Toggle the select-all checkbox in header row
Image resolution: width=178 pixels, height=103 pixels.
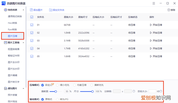[x=32, y=17]
